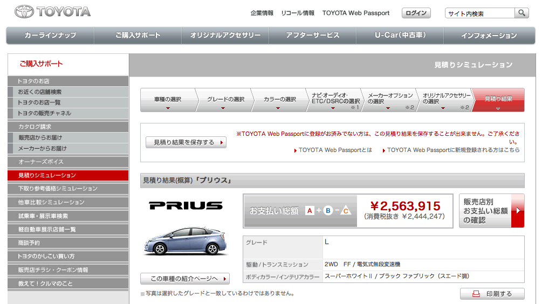Viewport: 542px width, 304px height.
Task: Open カタログ請求 sidebar item
Action: [68, 127]
